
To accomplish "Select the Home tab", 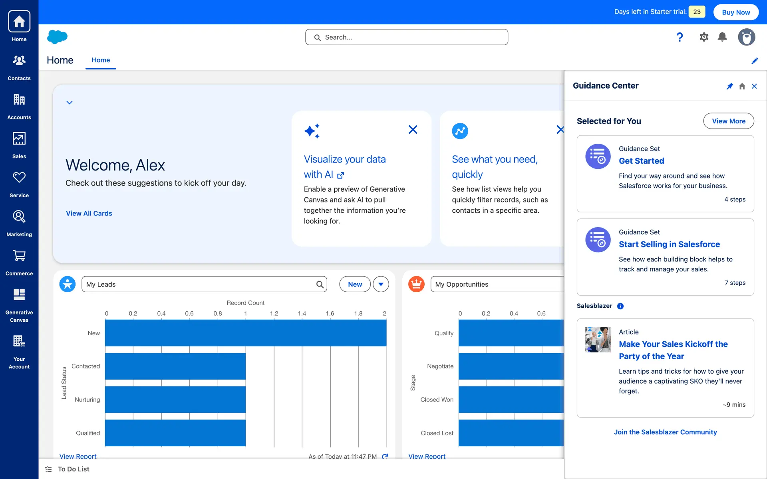I will [x=101, y=60].
